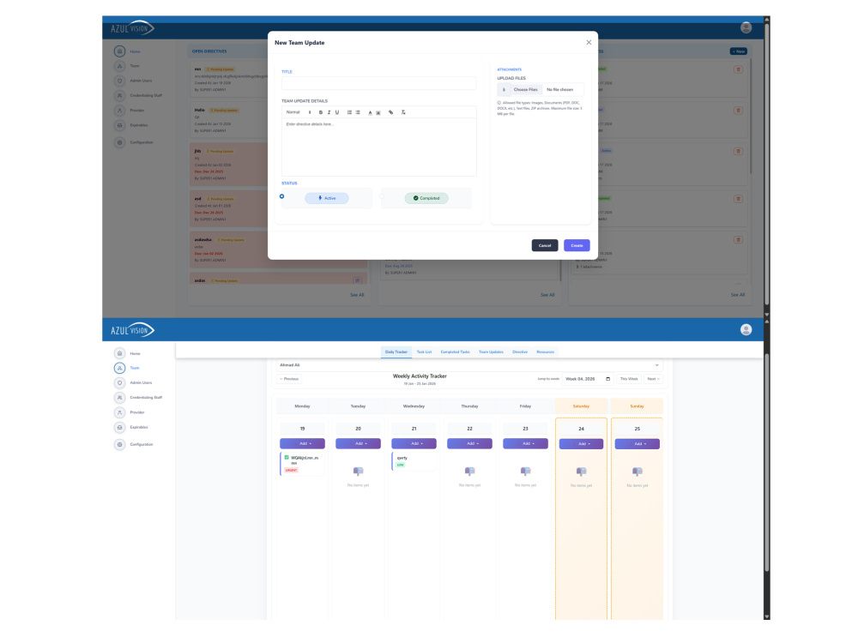Image resolution: width=858 pixels, height=643 pixels.
Task: Click the + New button behind the dialog
Action: [x=739, y=51]
